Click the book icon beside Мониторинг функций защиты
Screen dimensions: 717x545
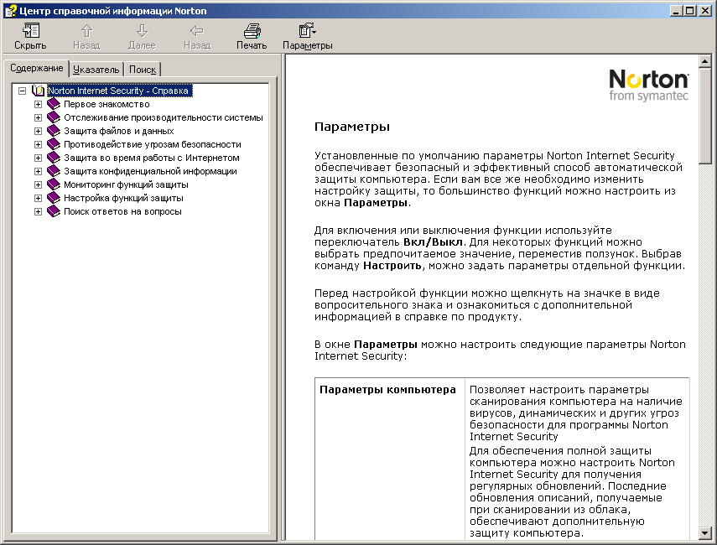click(x=54, y=184)
